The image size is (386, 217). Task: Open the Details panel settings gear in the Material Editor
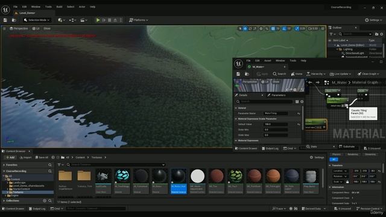point(302,102)
